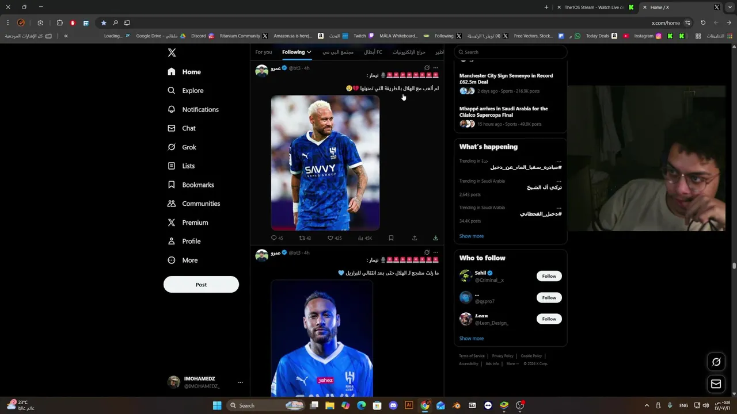Viewport: 737px width, 414px height.
Task: Open Bookmarks in the sidebar
Action: 191,185
